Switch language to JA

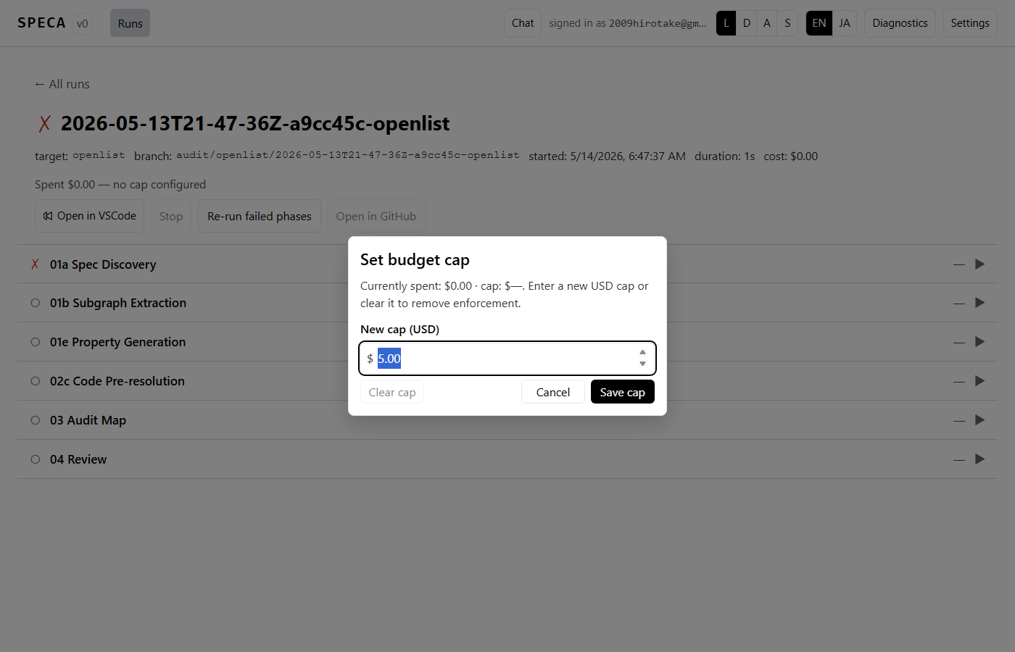coord(845,23)
